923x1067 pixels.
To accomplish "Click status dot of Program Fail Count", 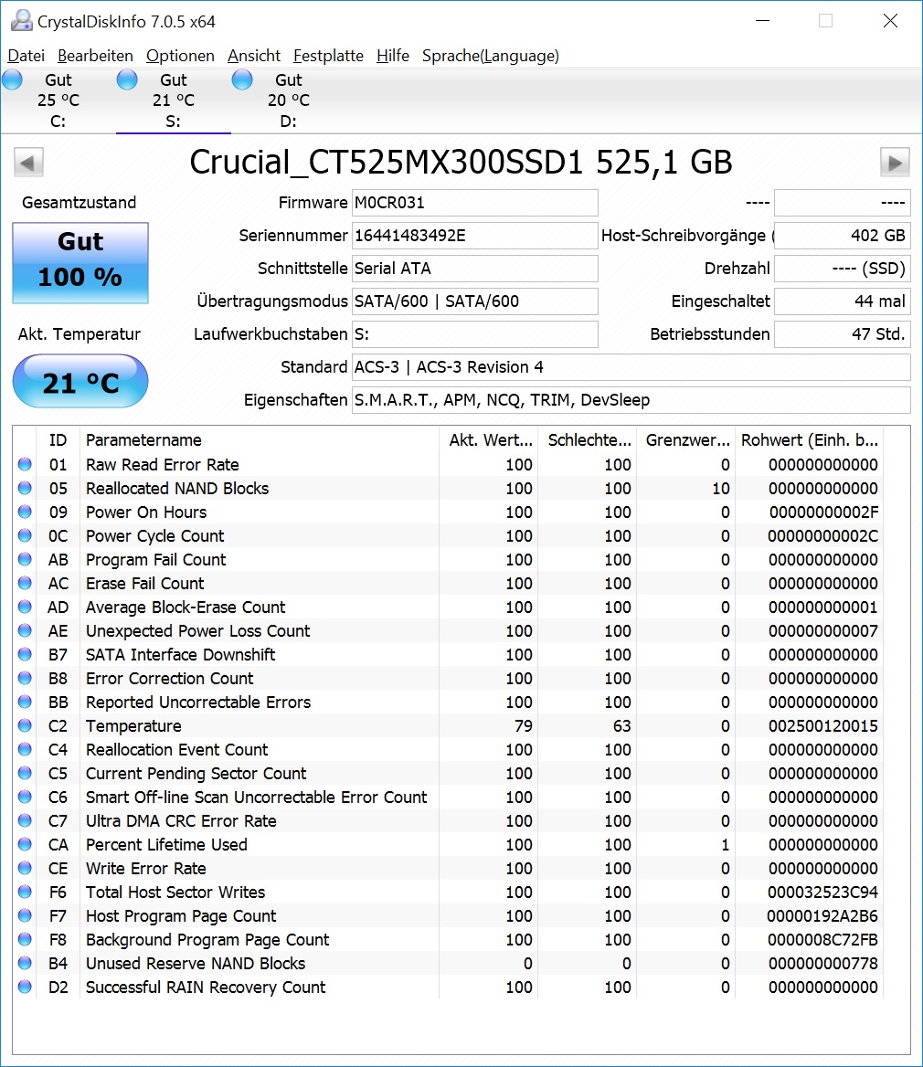I will click(26, 559).
